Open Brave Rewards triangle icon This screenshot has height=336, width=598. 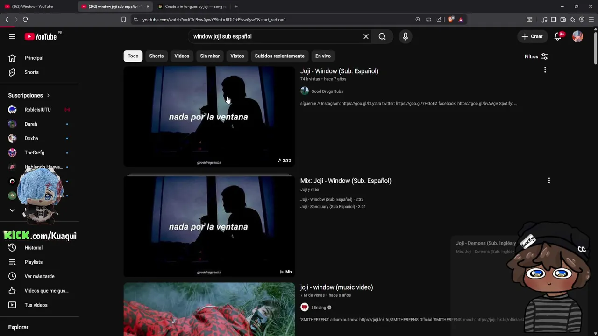tap(461, 20)
